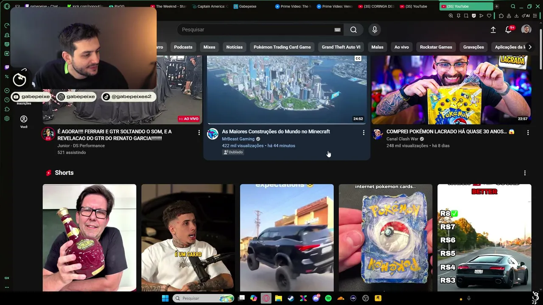Screen dimensions: 543x305
Task: Open a new browser tab with plus button
Action: click(496, 6)
